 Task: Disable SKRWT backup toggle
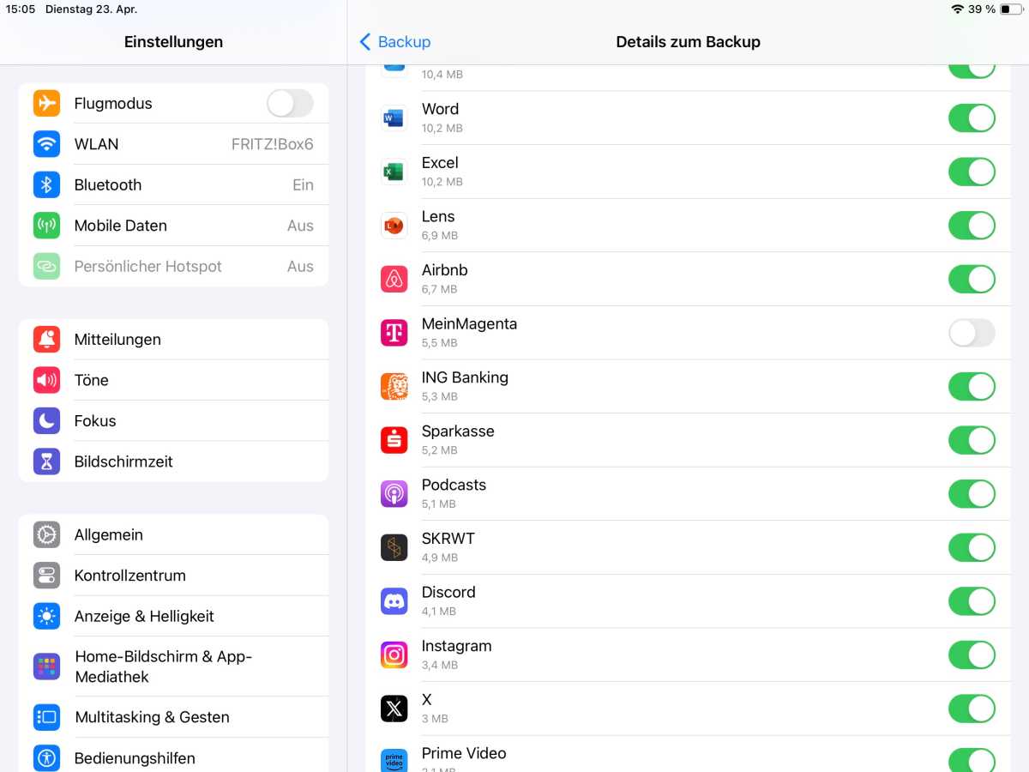[972, 547]
